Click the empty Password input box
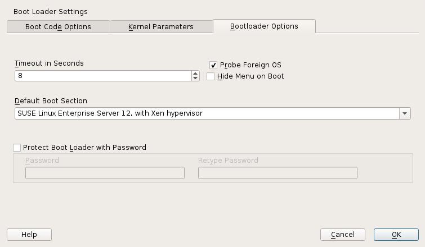The width and height of the screenshot is (425, 247). pos(105,173)
